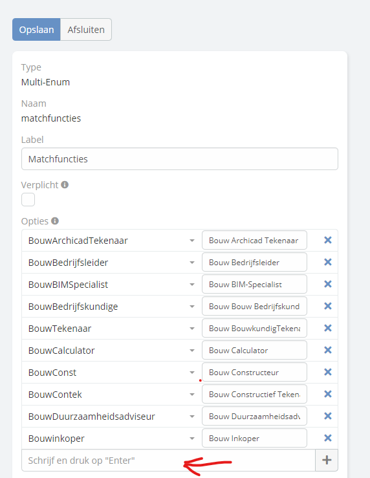
Task: Save changes with the Opslaan button
Action: 36,30
